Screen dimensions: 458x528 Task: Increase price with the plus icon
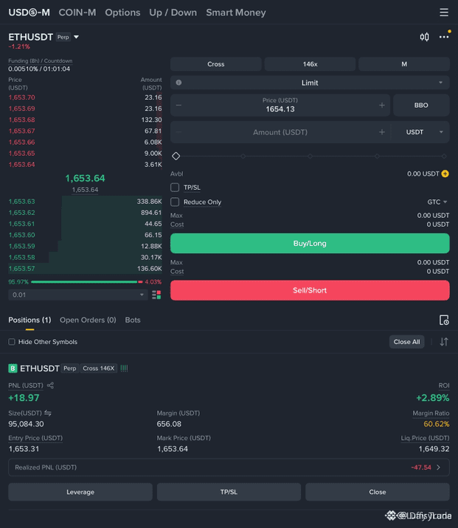click(382, 105)
